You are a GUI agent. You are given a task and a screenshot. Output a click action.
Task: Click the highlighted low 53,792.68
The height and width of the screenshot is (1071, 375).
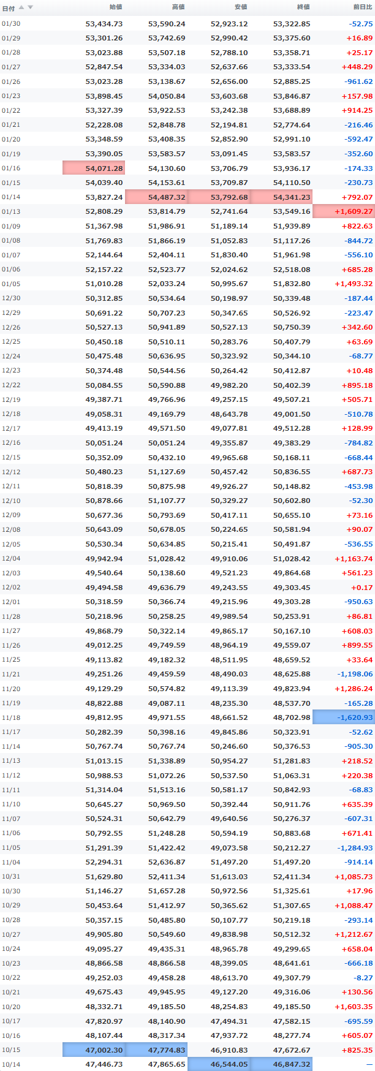click(x=219, y=197)
